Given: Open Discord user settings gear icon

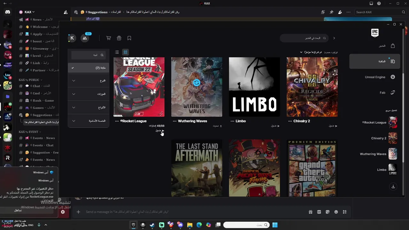Looking at the screenshot, I should (x=63, y=212).
